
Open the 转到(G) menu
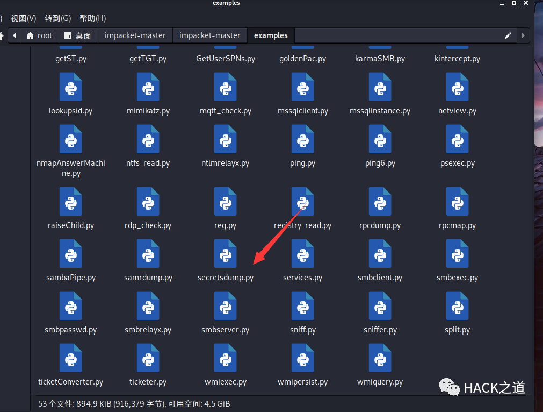coord(58,18)
